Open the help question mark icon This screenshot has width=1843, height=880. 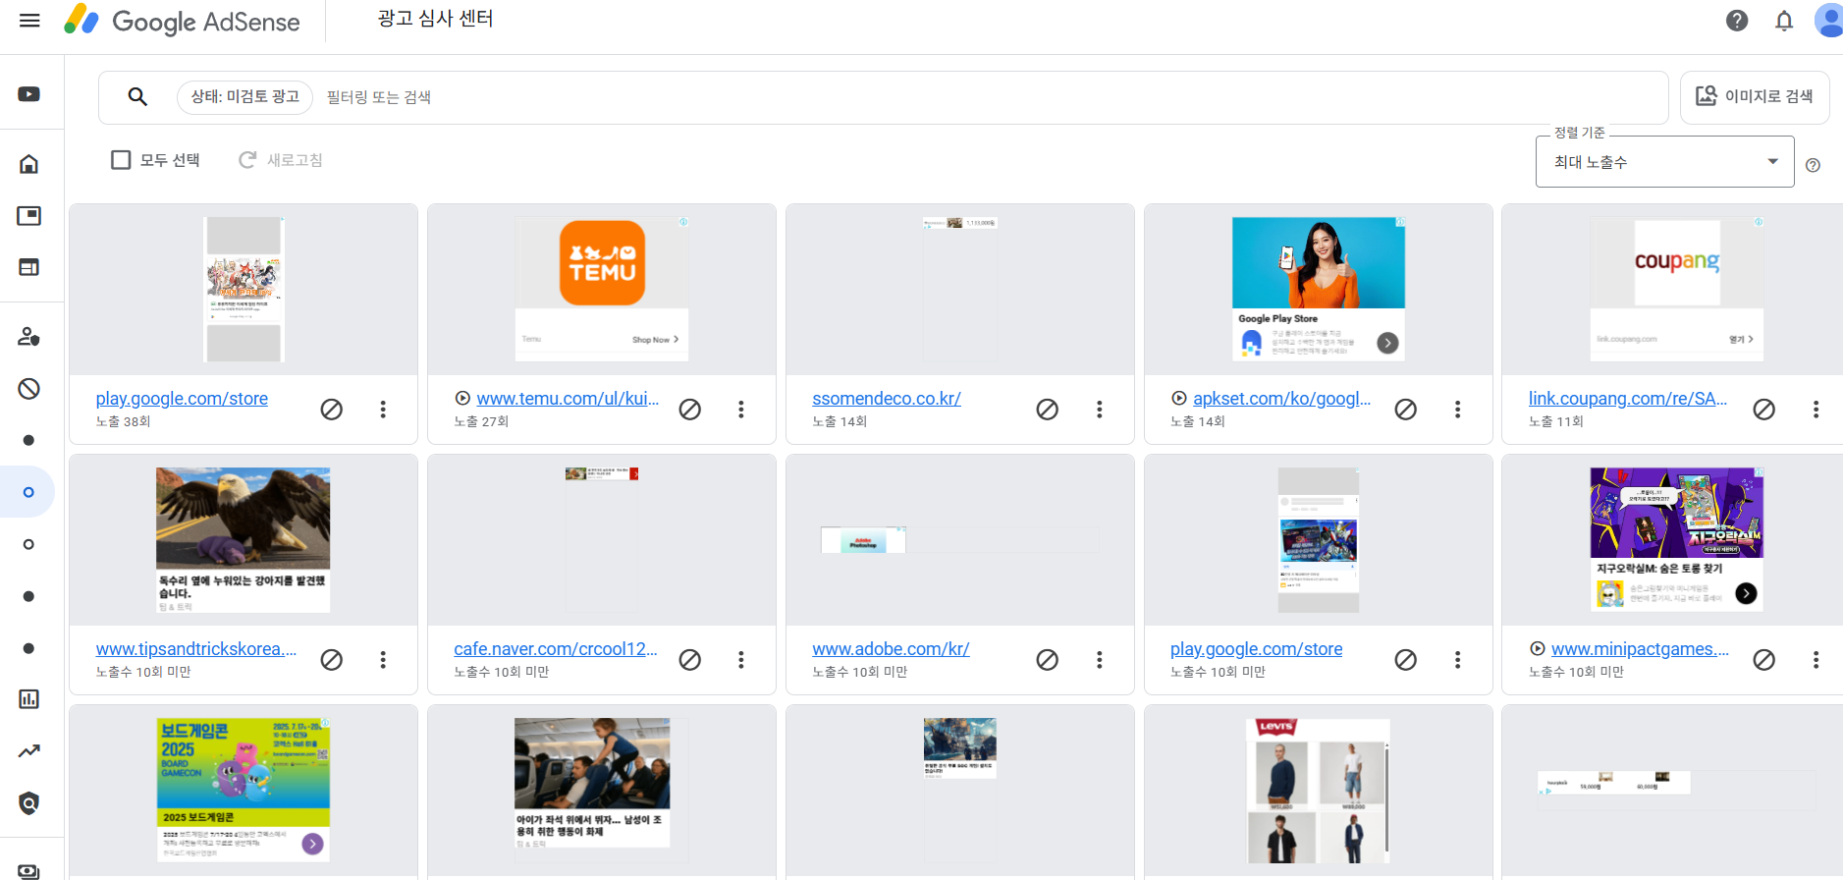pyautogui.click(x=1737, y=21)
